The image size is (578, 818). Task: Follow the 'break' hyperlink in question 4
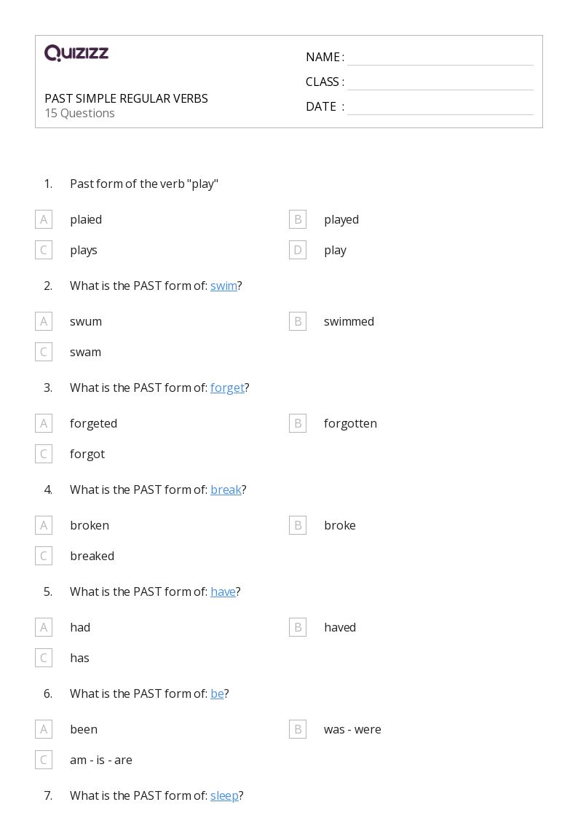click(x=226, y=490)
